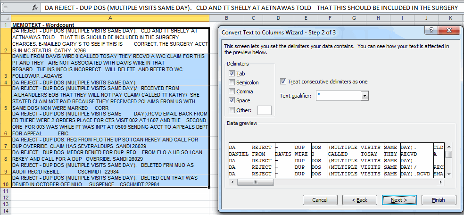
Task: Uncheck the Space delimiter checkbox
Action: point(232,100)
